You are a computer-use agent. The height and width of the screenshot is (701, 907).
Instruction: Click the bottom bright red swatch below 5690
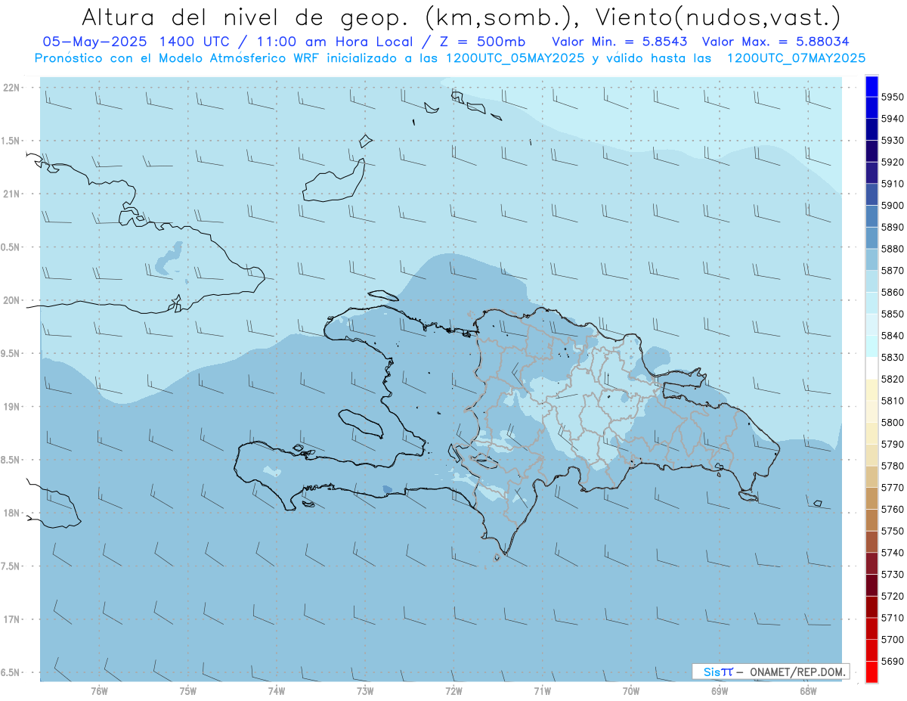[871, 672]
